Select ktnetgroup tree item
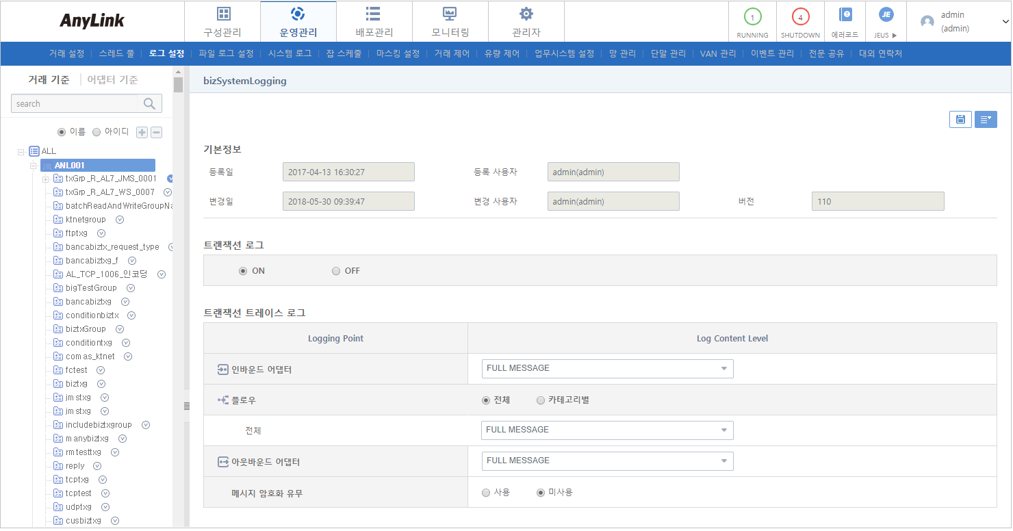 coord(86,220)
